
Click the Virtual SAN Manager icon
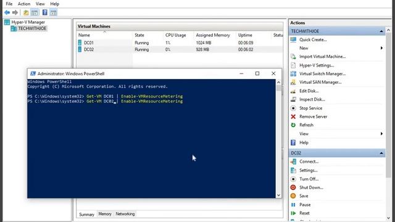tap(293, 82)
